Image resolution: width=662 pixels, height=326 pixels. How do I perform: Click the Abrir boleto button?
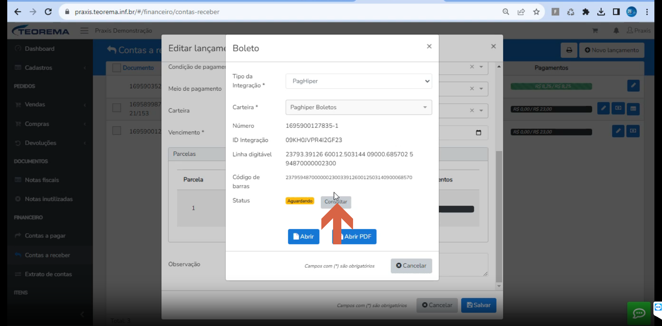coord(303,236)
